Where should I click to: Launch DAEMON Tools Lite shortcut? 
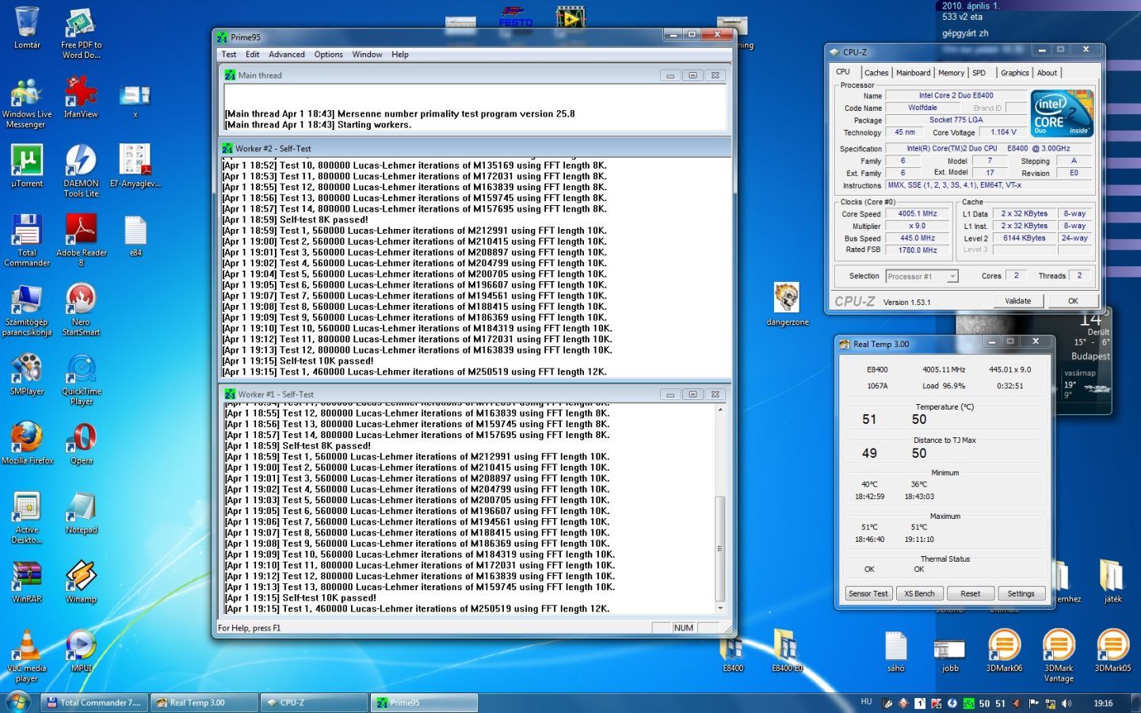coord(81,170)
